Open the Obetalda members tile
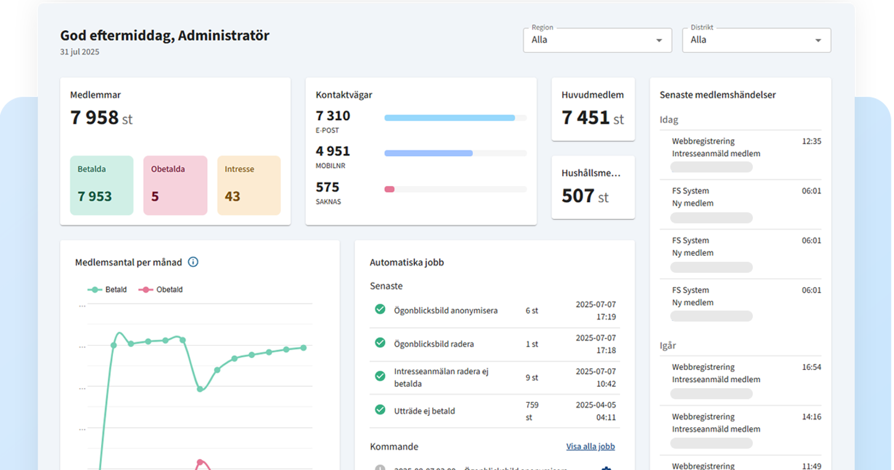Screen dimensions: 894x470 point(175,185)
